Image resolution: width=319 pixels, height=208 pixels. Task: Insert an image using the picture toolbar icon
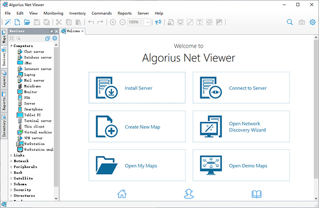(219, 22)
